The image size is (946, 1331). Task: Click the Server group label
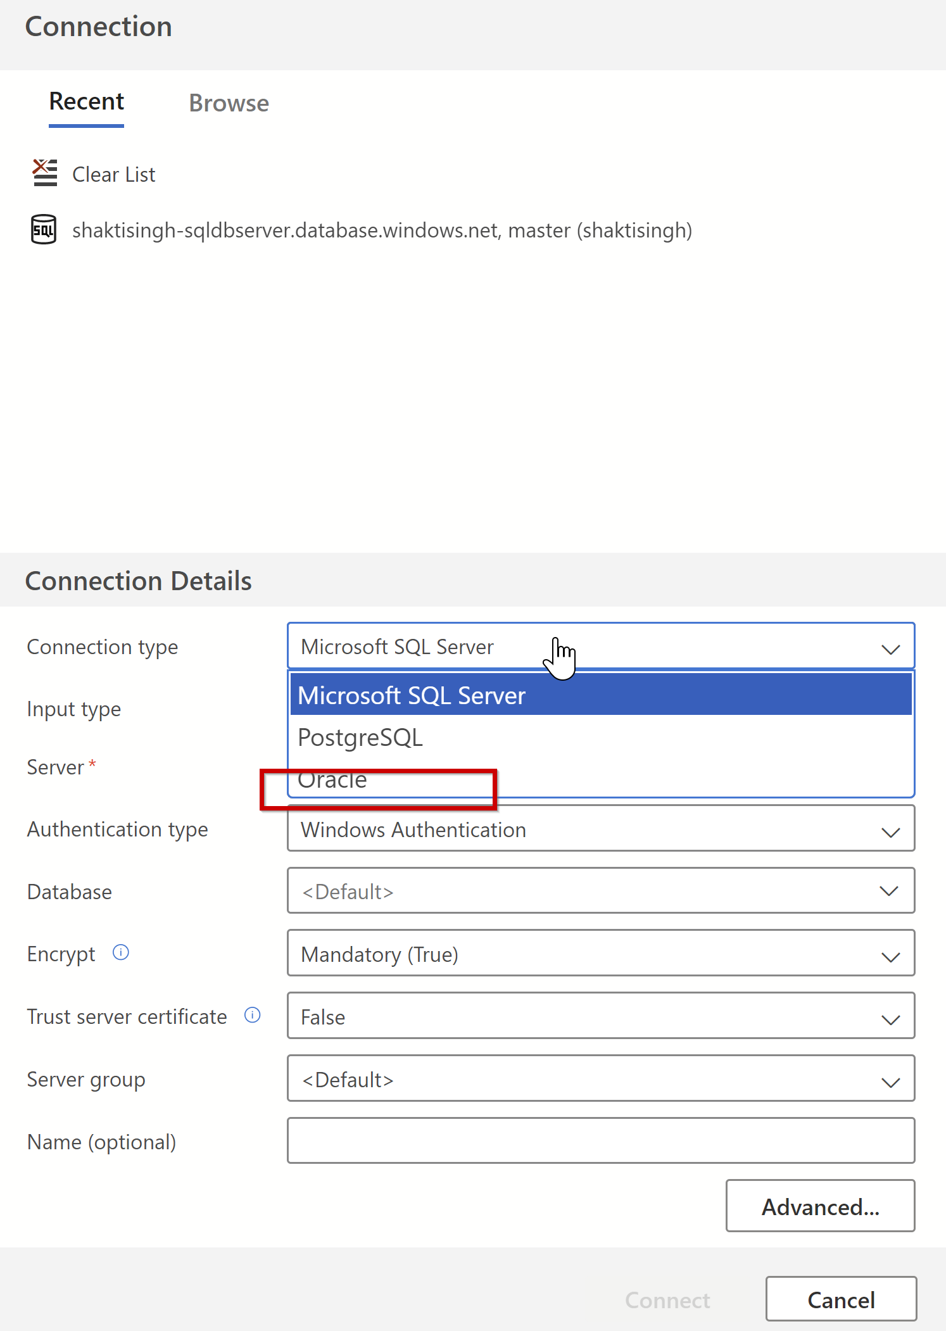86,1080
